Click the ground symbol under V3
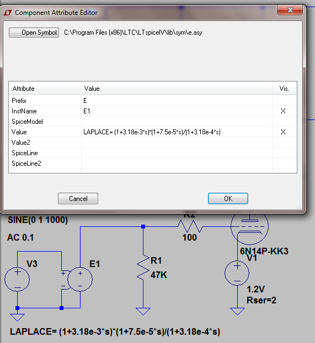The height and width of the screenshot is (343, 315). (x=17, y=317)
